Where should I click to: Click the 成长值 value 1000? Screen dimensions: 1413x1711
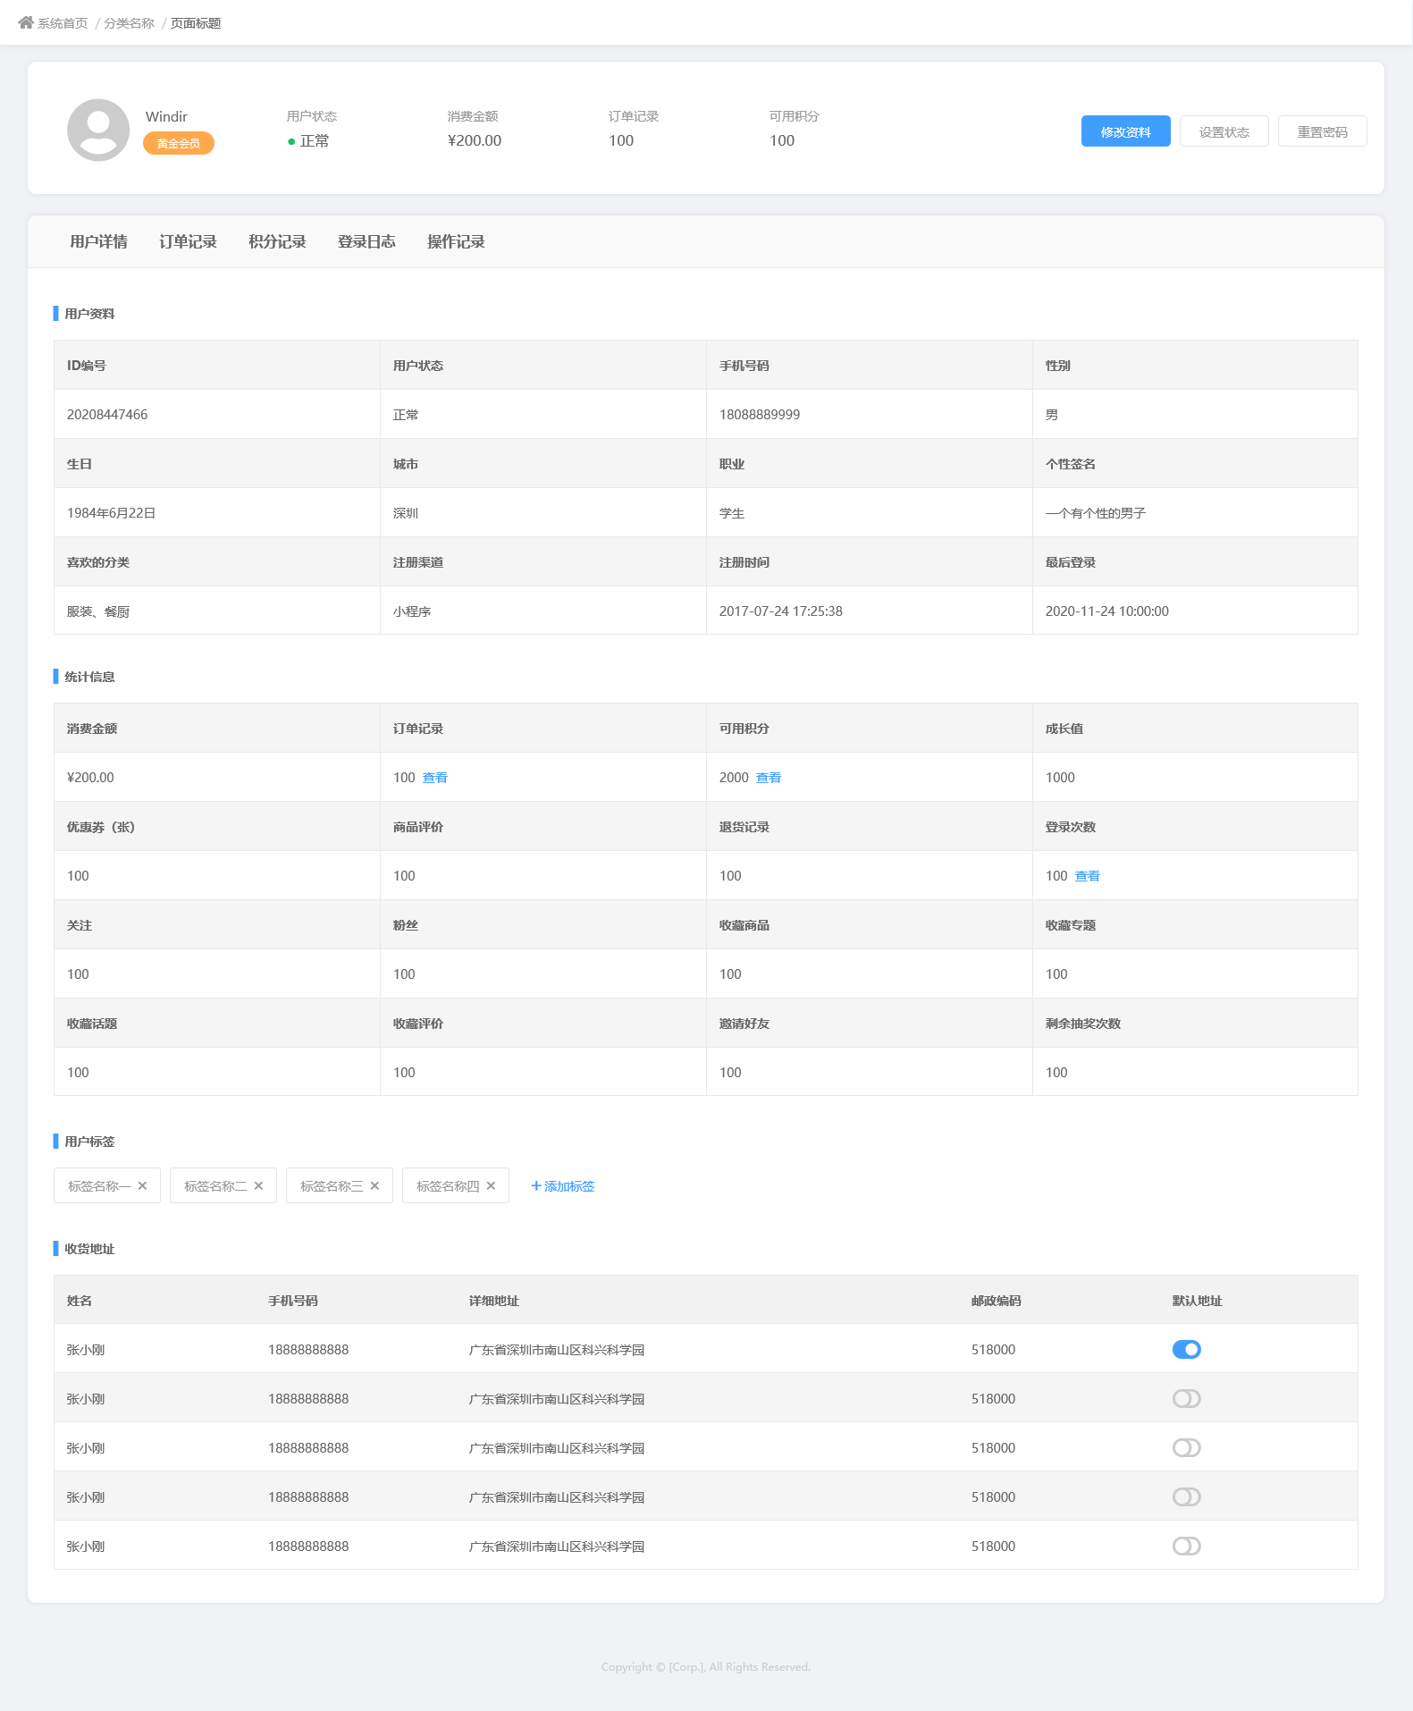(1060, 778)
